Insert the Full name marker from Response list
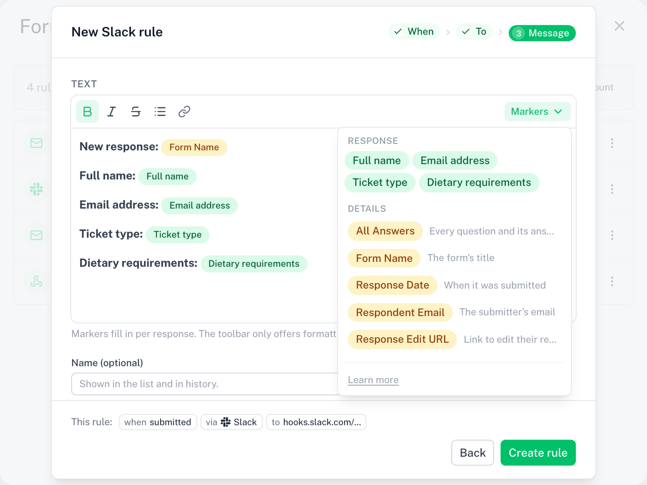 point(377,160)
